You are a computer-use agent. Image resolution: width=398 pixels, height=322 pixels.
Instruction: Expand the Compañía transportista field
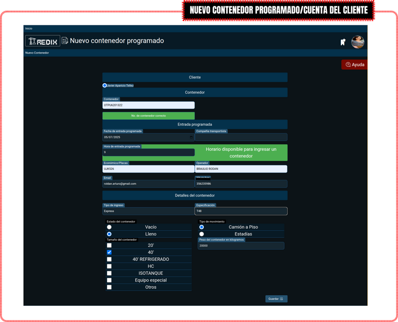coord(241,137)
